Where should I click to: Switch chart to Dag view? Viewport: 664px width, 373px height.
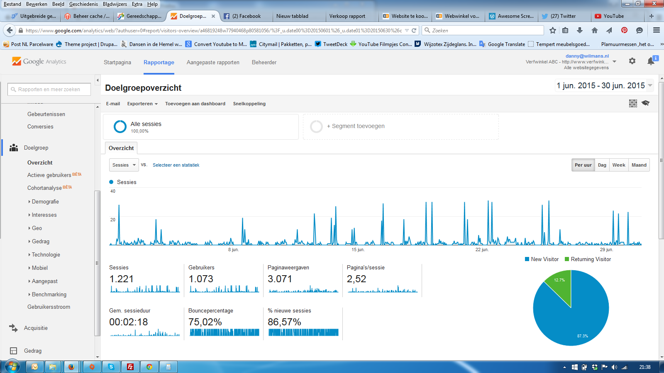pos(602,165)
